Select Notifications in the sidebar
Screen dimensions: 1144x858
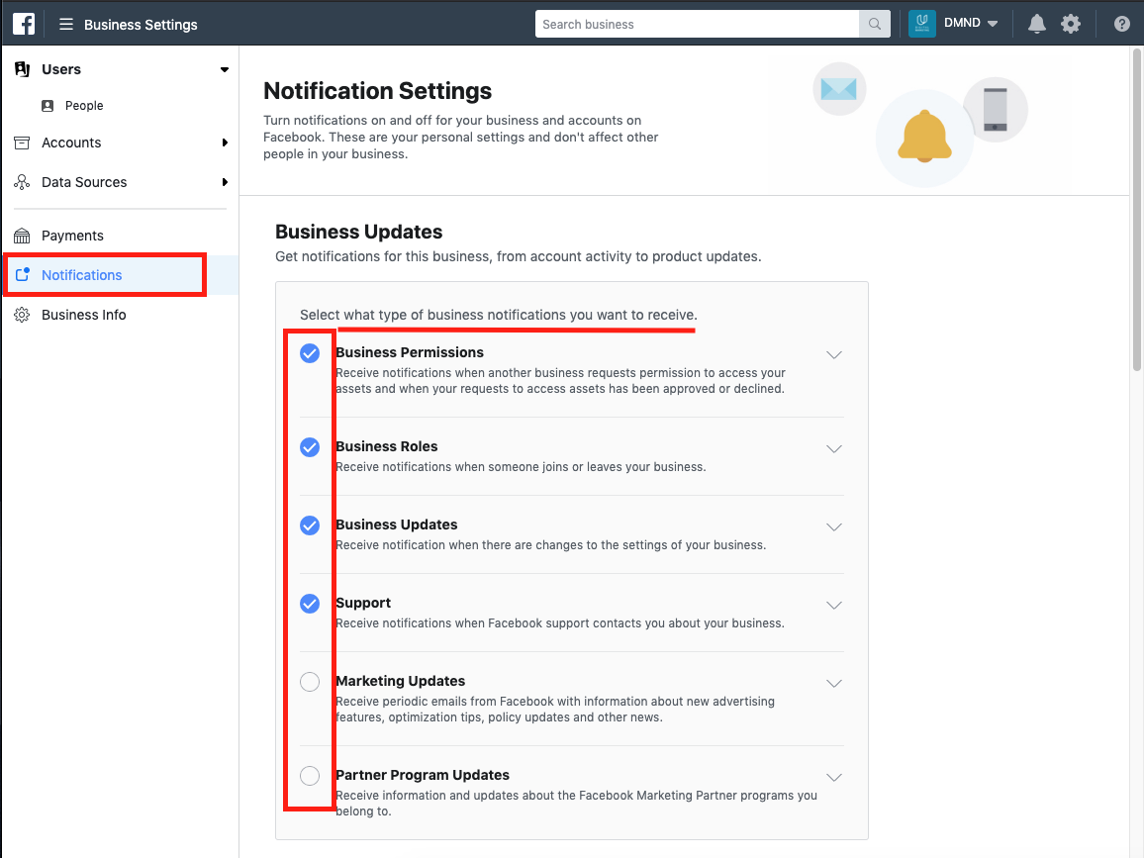coord(81,275)
